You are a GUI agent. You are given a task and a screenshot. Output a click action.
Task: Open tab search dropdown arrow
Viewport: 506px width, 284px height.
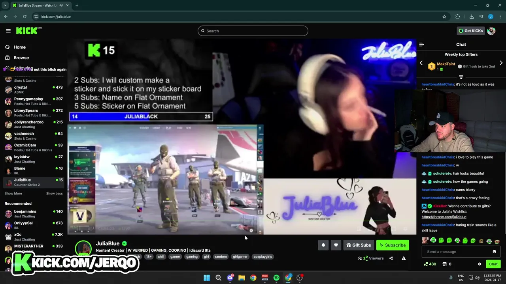5,6
